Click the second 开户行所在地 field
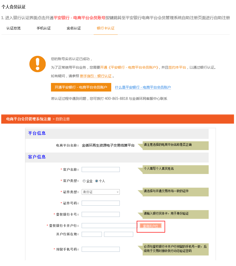Image resolution: width=236 pixels, height=266 pixels. 119,234
